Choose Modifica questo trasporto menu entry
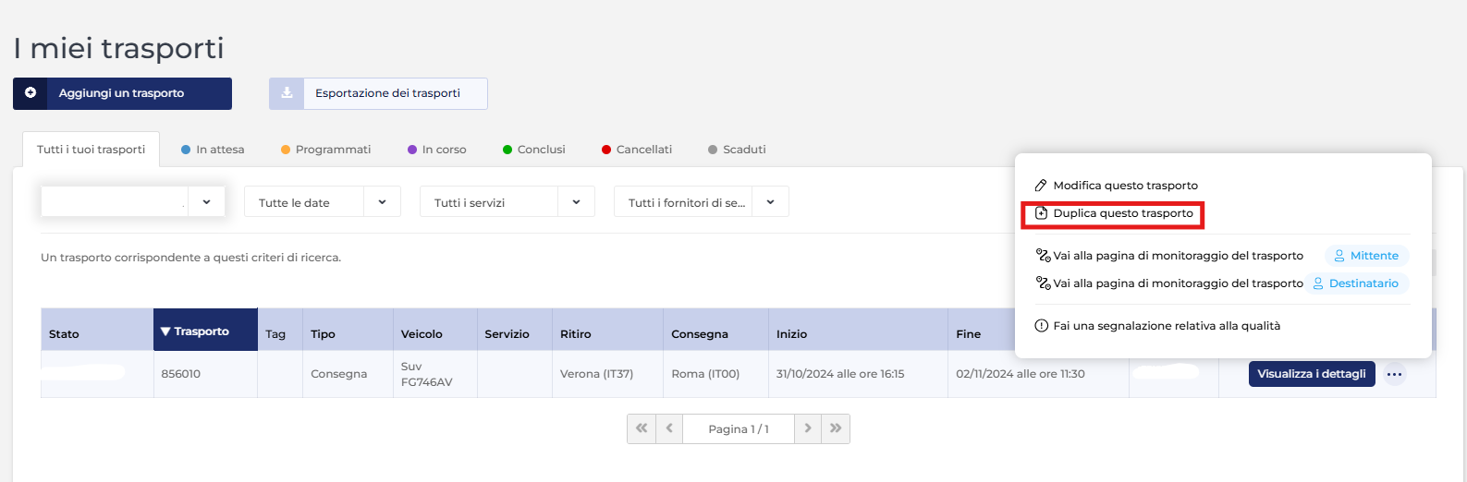1467x482 pixels. 1116,186
